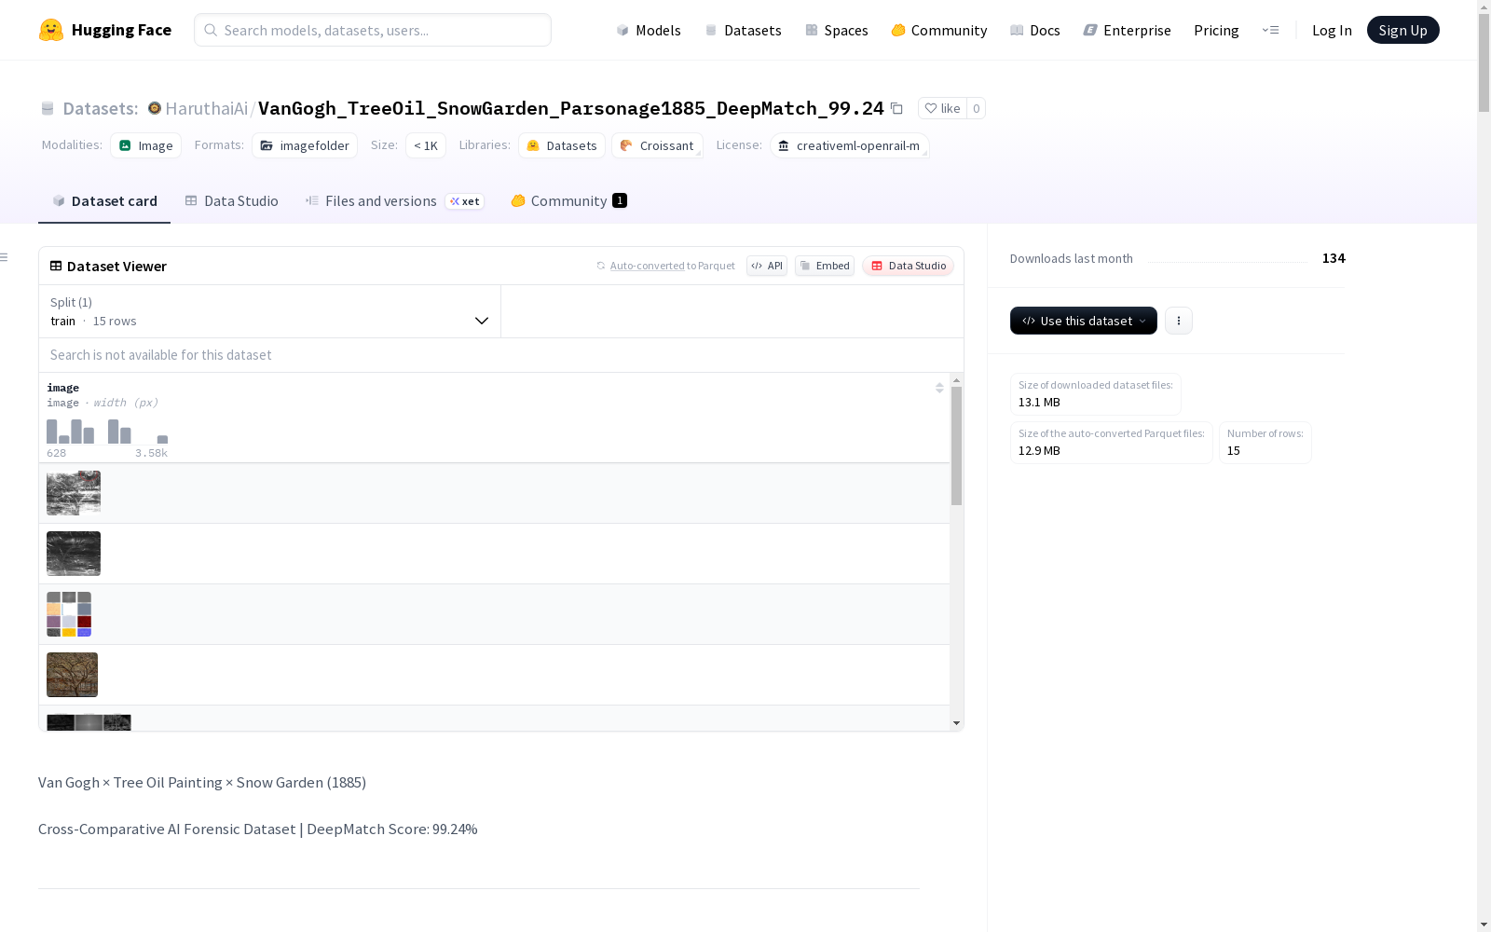Viewport: 1491px width, 932px height.
Task: Open Data Studio from viewer header
Action: (x=908, y=266)
